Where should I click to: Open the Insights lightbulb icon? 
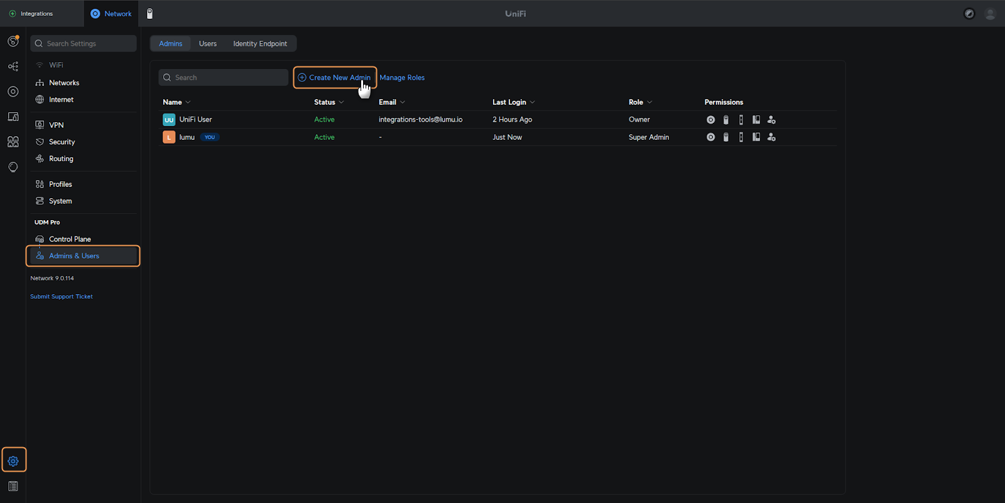pos(13,167)
